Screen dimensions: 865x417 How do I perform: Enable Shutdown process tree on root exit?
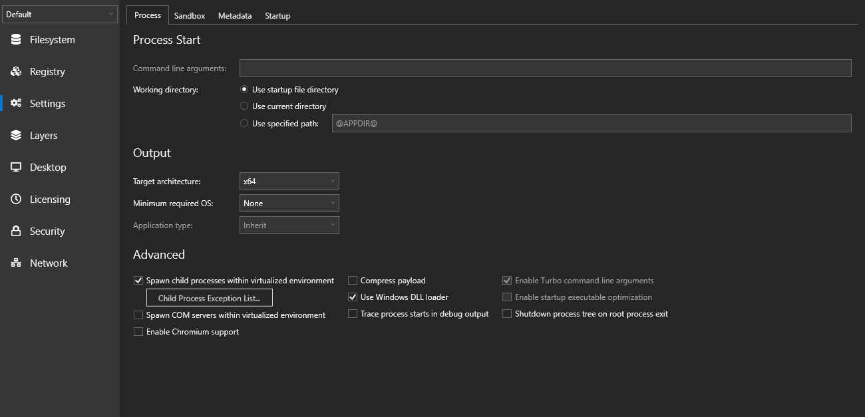point(507,314)
